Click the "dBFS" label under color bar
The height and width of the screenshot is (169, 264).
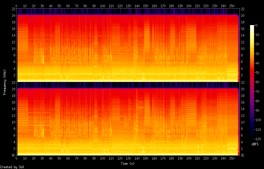(x=255, y=144)
